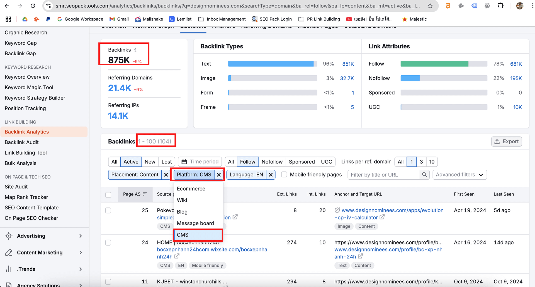Choose Blog from the Platform dropdown
535x287 pixels.
(182, 212)
